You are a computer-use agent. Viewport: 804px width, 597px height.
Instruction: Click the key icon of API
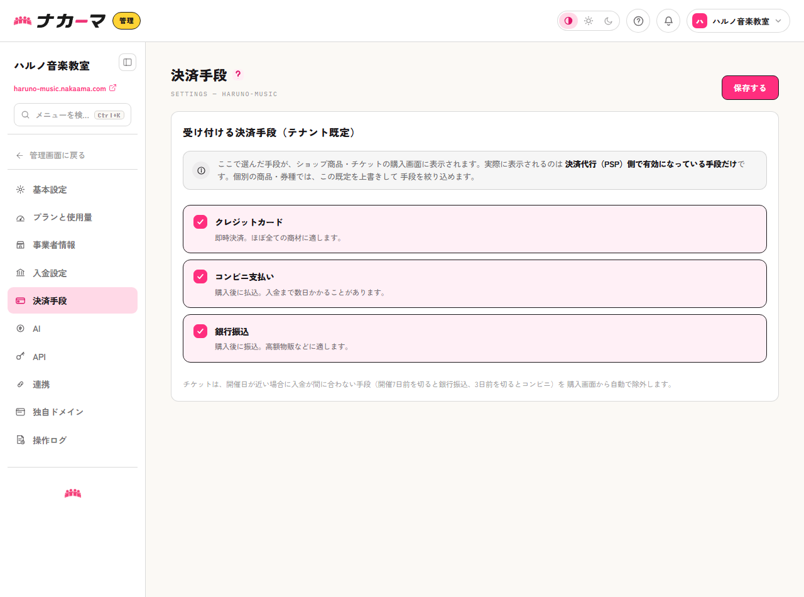click(x=20, y=357)
